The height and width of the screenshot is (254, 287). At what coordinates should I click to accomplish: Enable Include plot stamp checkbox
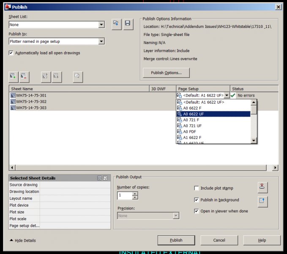pyautogui.click(x=197, y=188)
